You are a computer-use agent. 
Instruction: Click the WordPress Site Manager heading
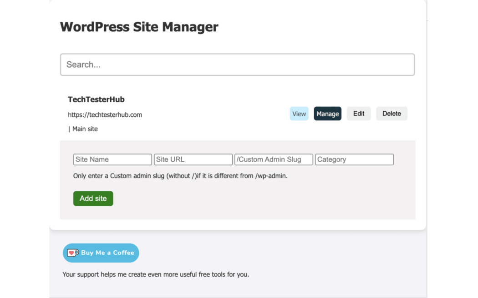(139, 27)
